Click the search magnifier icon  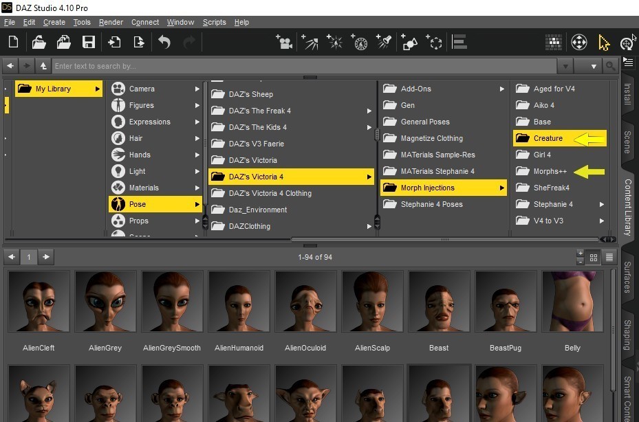[x=610, y=65]
